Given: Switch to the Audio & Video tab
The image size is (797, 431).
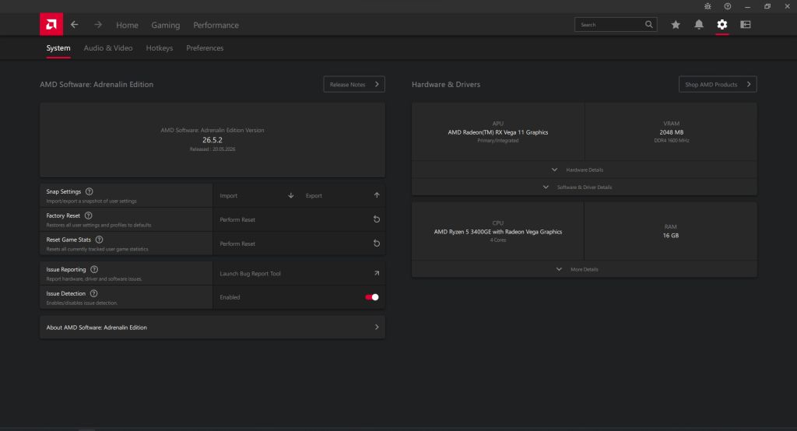Looking at the screenshot, I should tap(107, 47).
